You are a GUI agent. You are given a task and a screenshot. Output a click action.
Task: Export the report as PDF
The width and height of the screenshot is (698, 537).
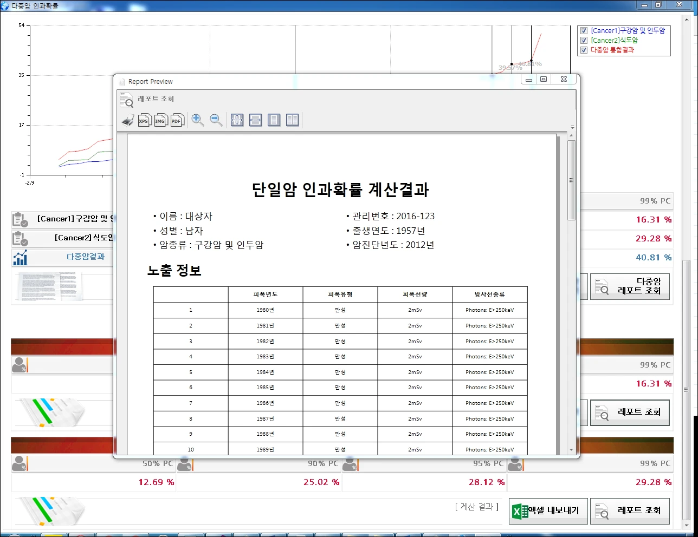coord(177,120)
